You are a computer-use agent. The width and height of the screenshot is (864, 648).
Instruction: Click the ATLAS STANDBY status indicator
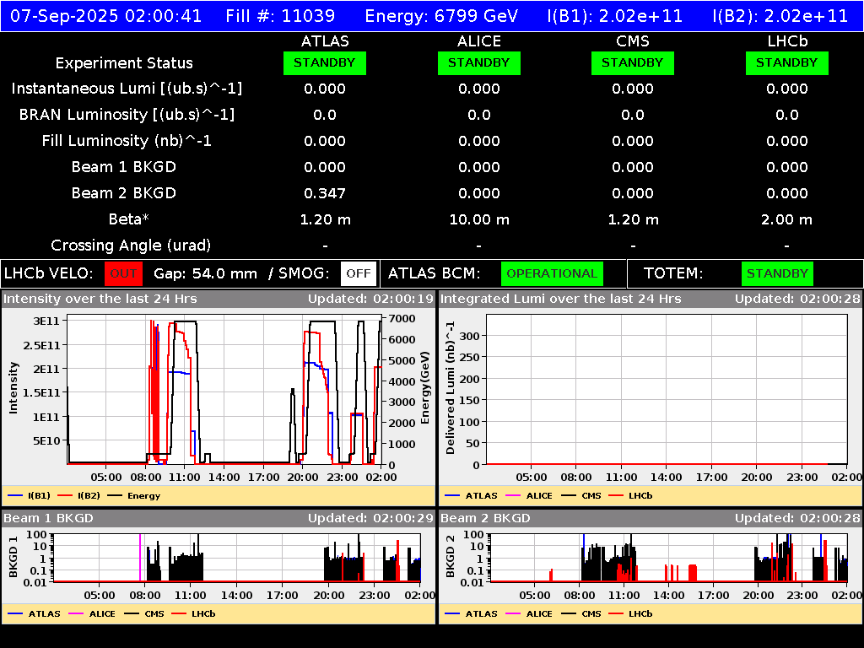point(324,62)
